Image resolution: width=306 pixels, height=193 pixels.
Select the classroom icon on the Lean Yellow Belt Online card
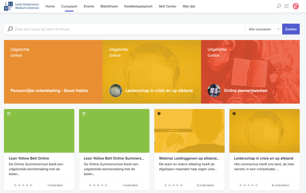(8, 113)
